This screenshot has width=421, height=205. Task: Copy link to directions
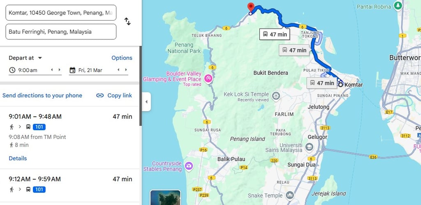(114, 96)
